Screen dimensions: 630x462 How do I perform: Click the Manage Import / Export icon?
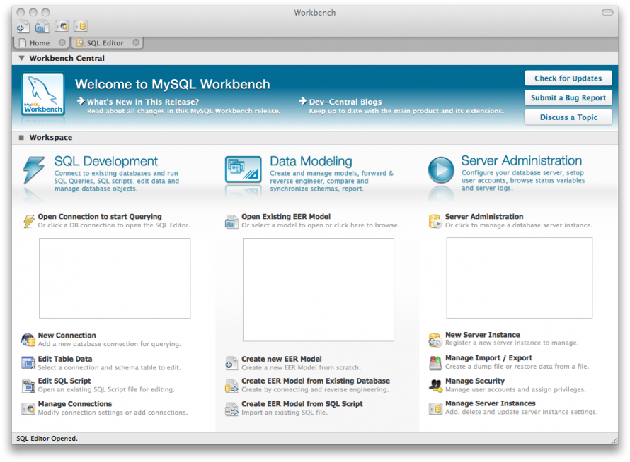pyautogui.click(x=435, y=362)
